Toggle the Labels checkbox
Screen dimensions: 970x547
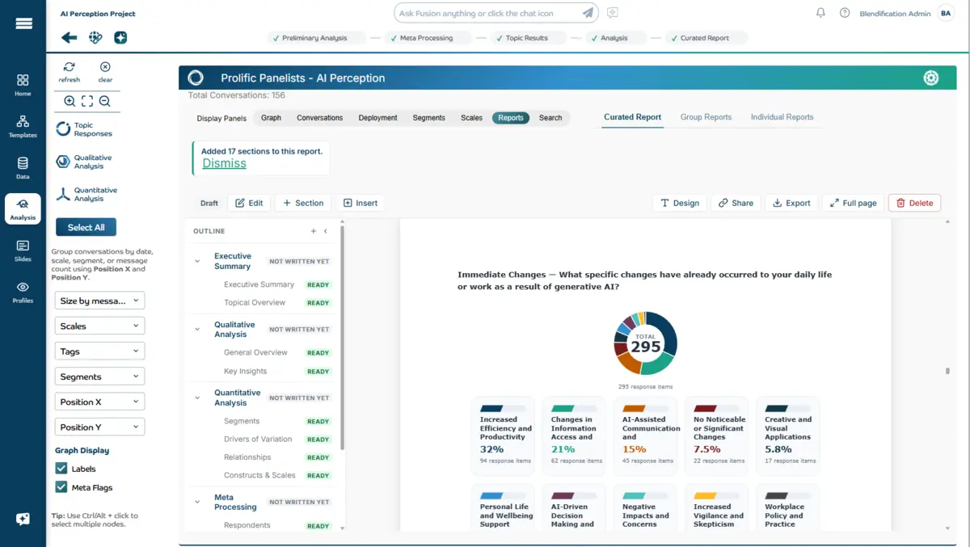61,469
